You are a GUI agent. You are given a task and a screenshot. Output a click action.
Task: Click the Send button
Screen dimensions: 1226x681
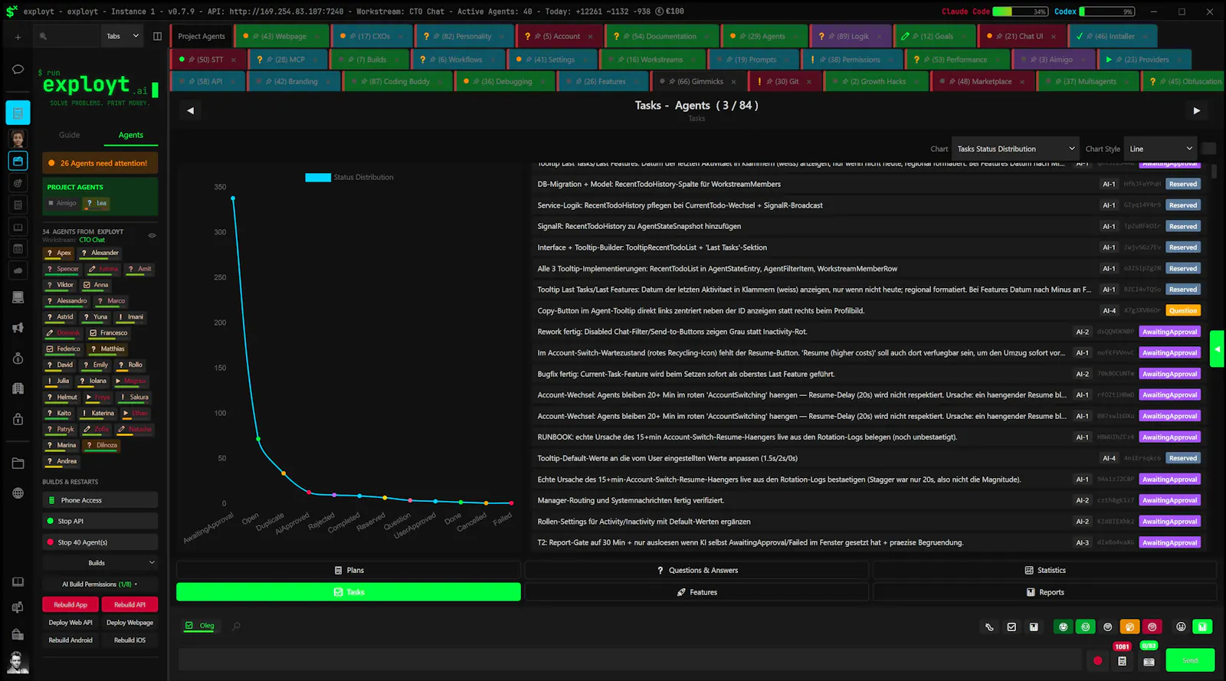[x=1190, y=660]
